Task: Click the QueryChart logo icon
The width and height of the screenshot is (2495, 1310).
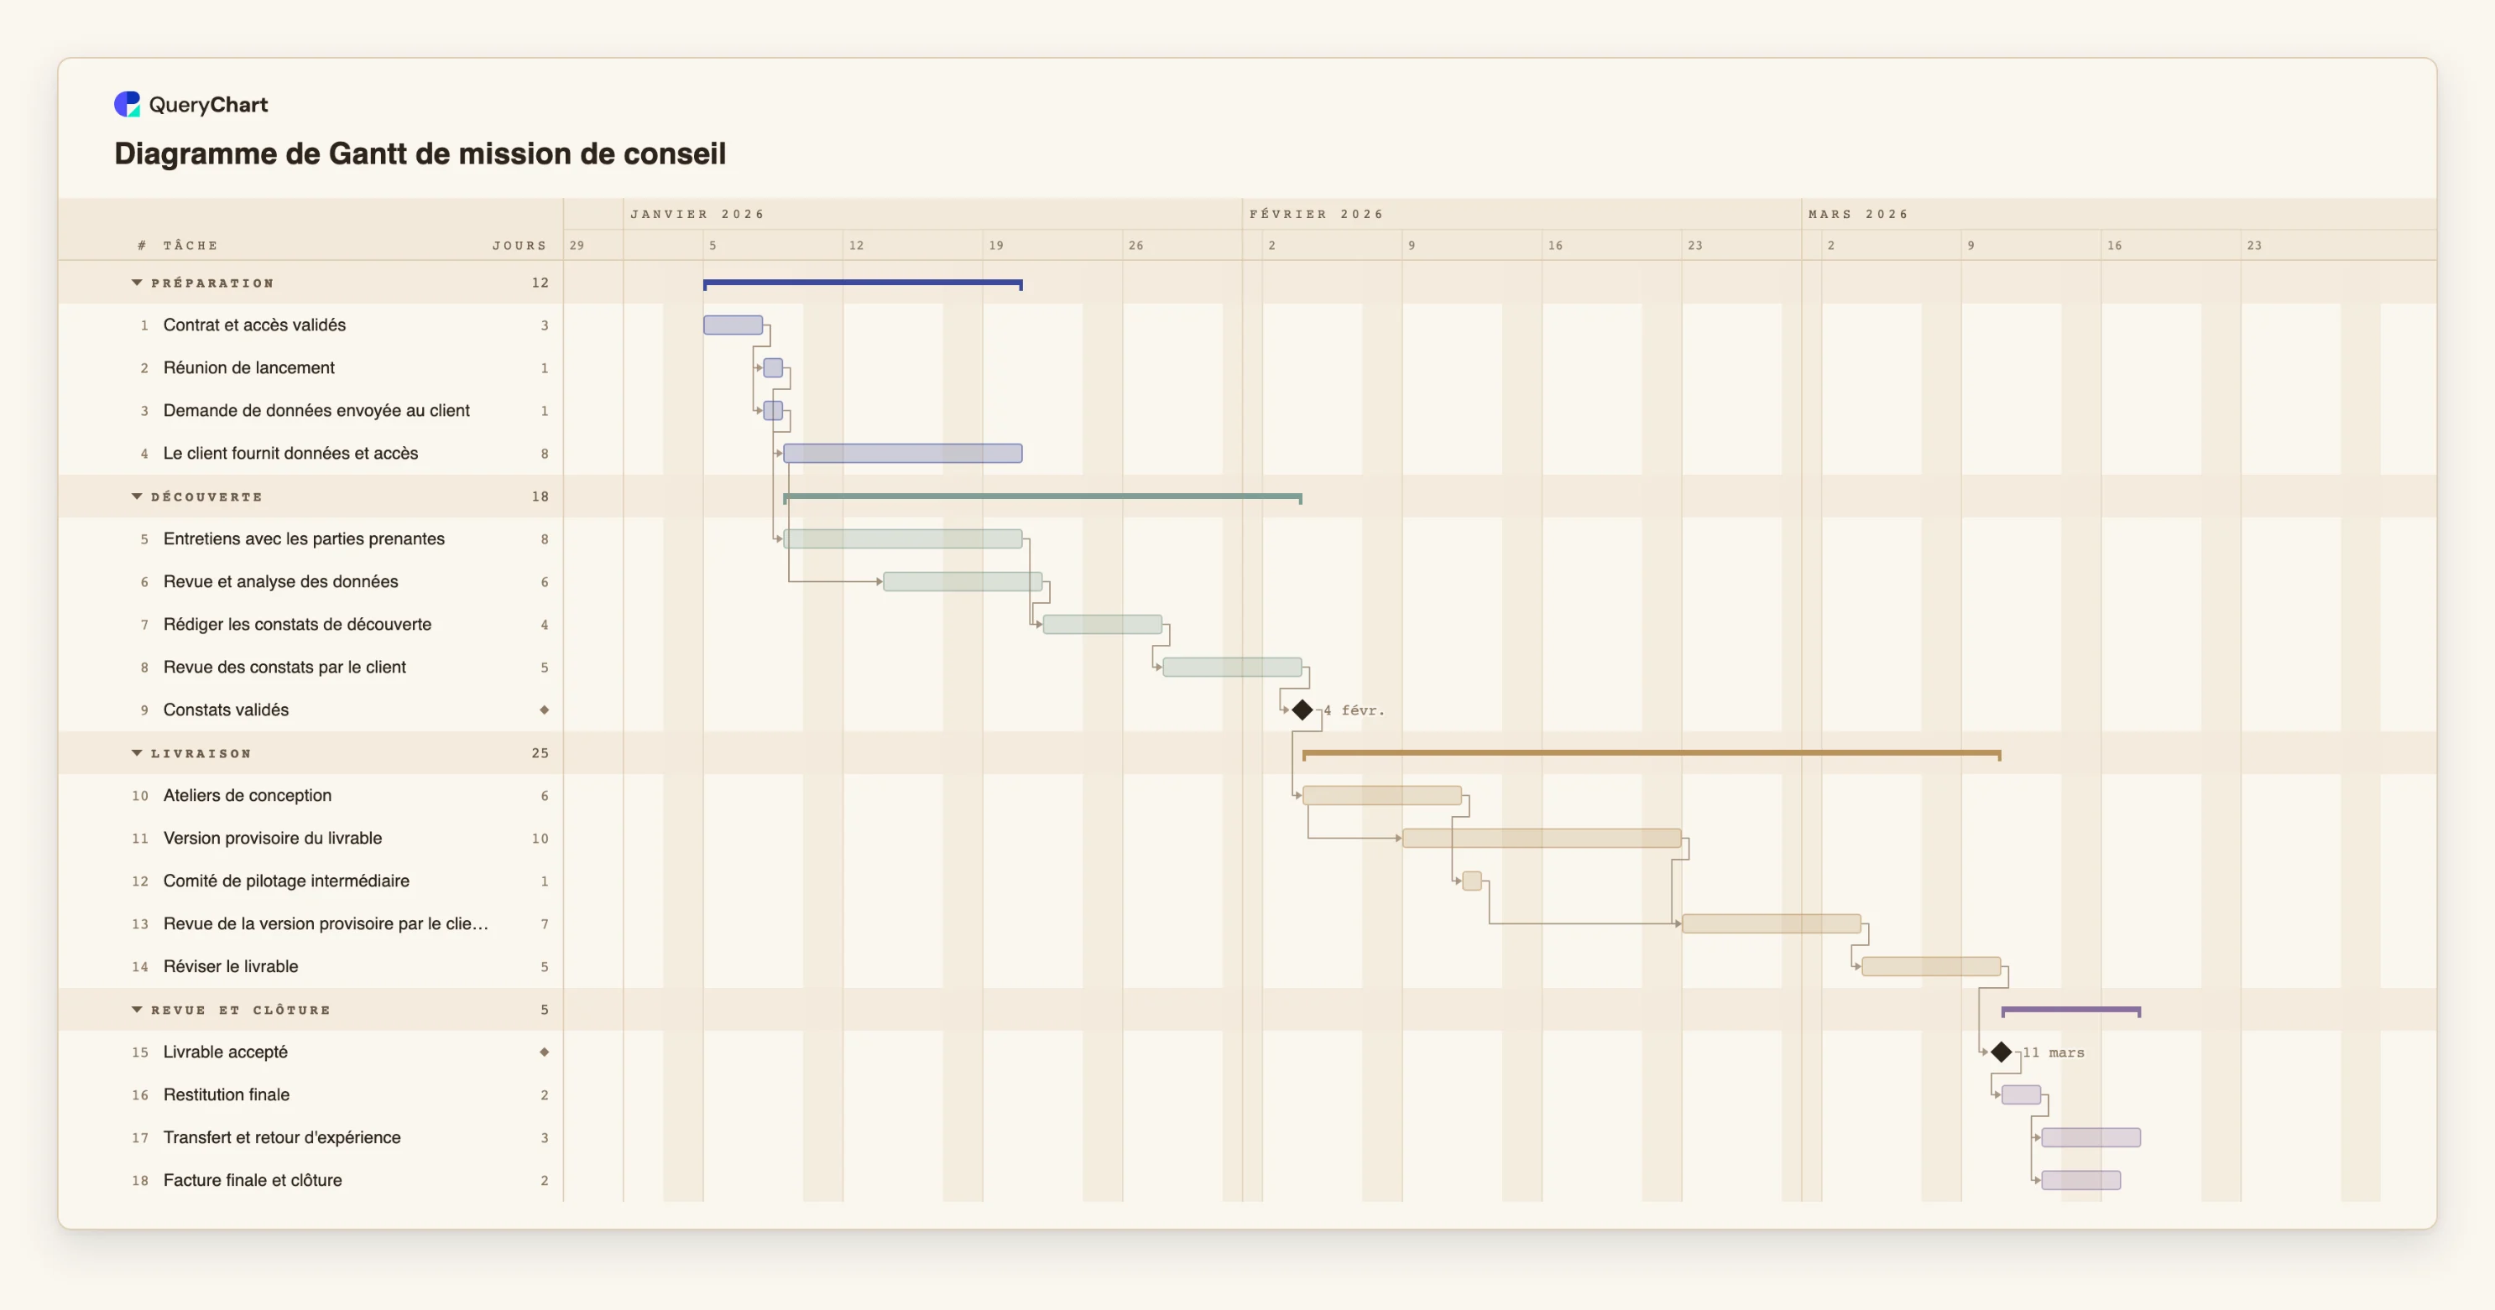Action: pyautogui.click(x=127, y=105)
